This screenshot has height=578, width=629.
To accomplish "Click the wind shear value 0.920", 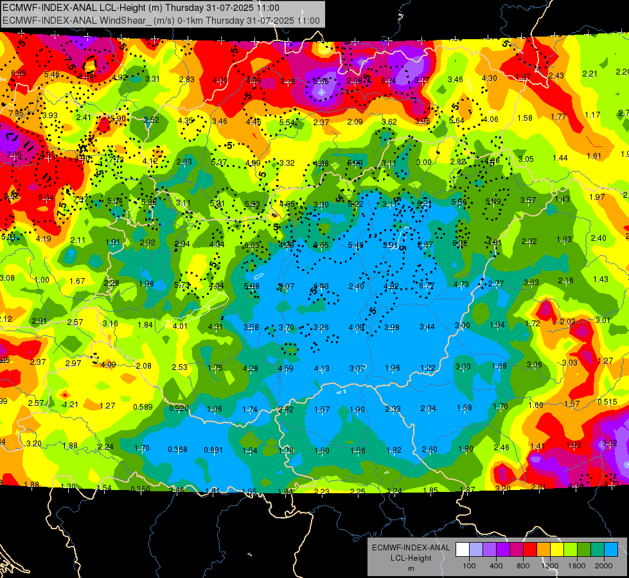I will (179, 408).
